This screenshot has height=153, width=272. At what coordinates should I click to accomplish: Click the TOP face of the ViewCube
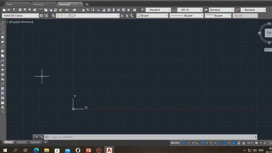pos(269,33)
